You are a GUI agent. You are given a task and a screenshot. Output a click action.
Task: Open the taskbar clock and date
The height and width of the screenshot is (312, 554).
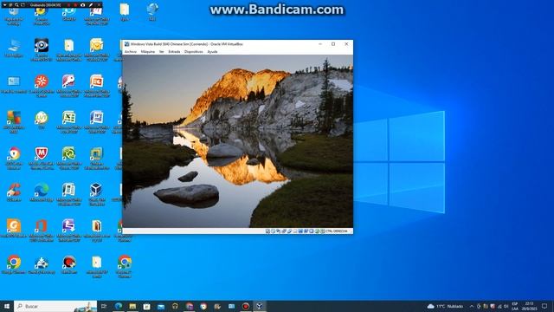click(x=529, y=306)
